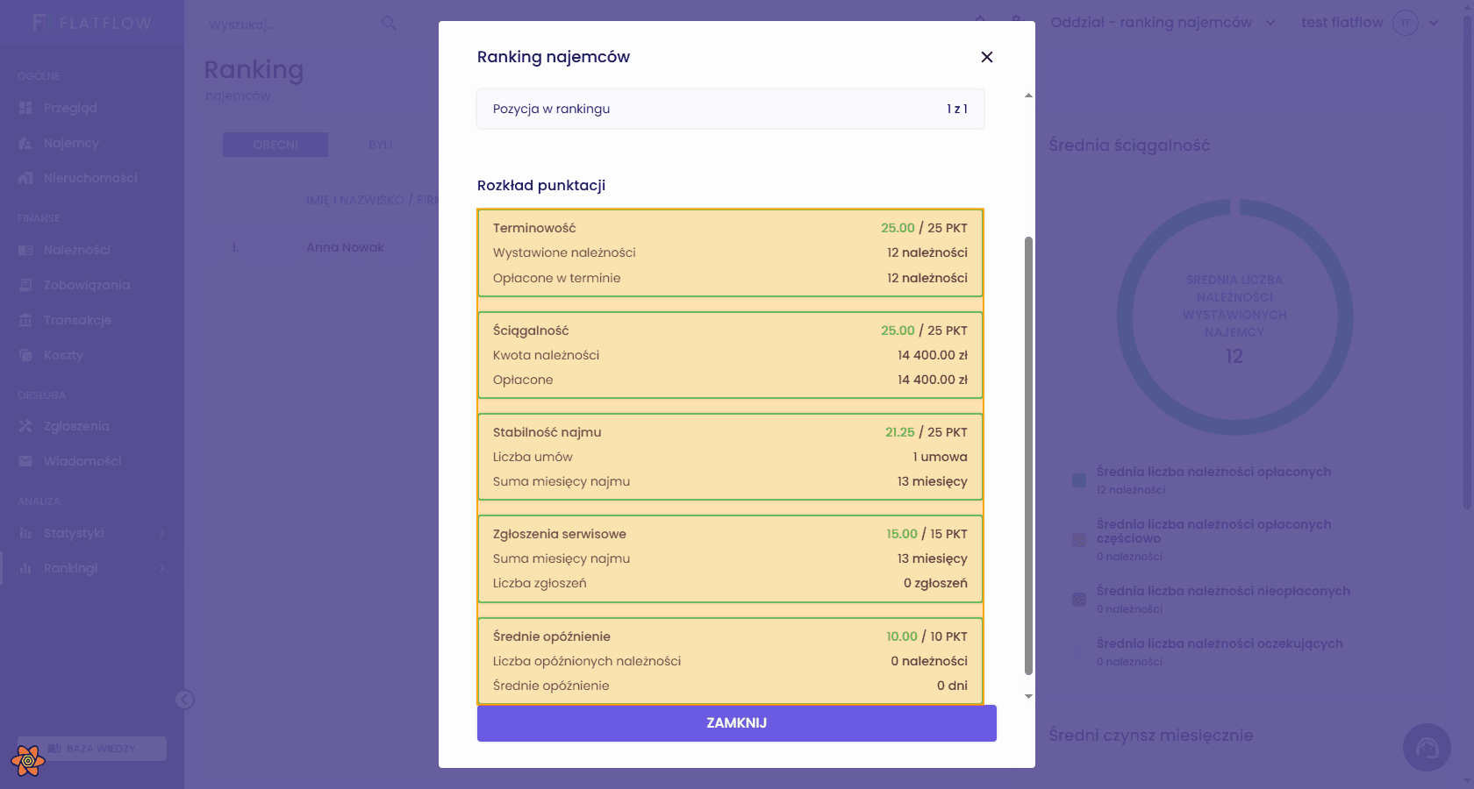The height and width of the screenshot is (789, 1474).
Task: Click the Liczba zgłoszeń label
Action: [540, 583]
